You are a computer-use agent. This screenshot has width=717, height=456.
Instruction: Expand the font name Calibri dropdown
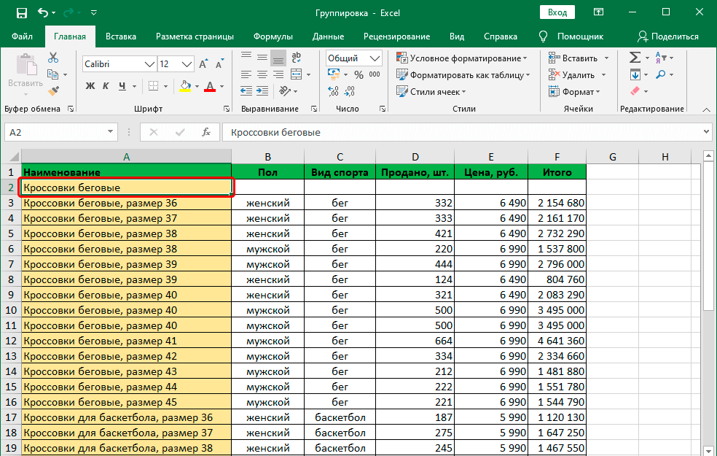tap(149, 64)
